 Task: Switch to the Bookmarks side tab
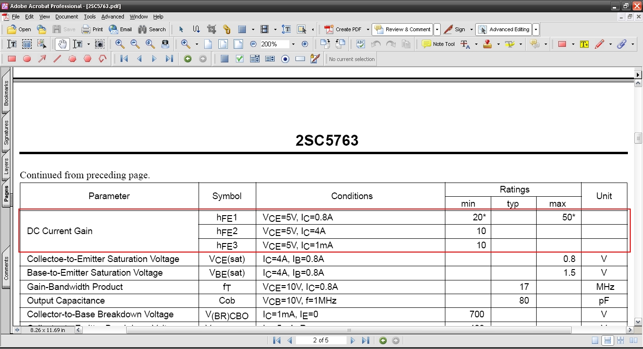tap(6, 93)
